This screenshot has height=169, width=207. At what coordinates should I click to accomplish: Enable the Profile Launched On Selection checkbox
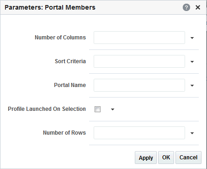coord(97,109)
